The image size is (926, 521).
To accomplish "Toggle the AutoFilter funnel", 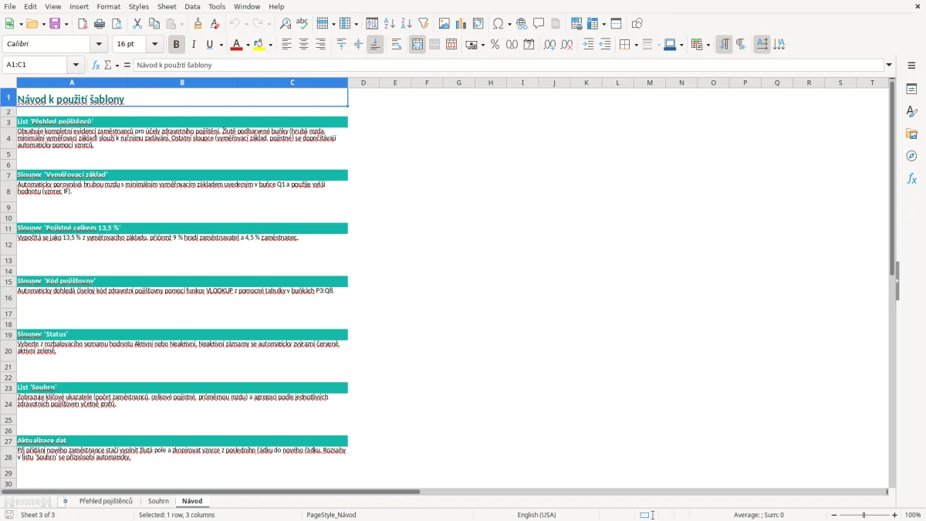I will tap(424, 24).
